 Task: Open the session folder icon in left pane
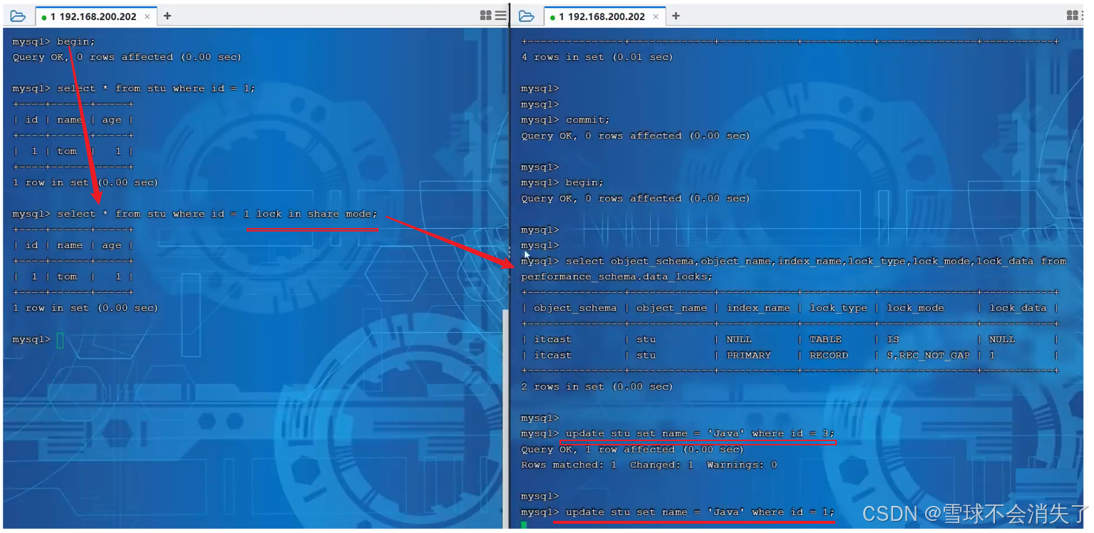[x=18, y=16]
